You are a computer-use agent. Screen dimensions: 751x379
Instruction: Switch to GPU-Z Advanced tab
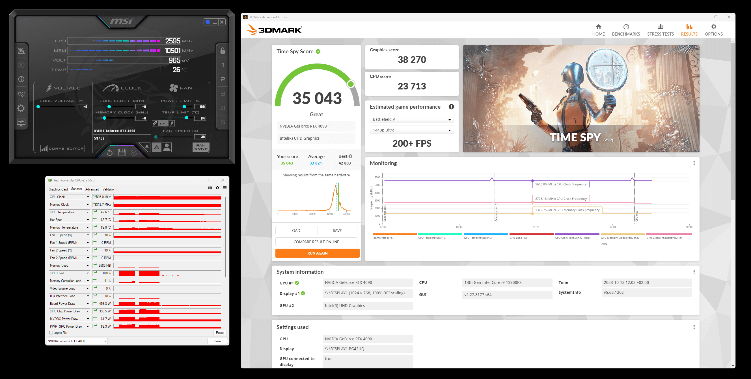(92, 189)
